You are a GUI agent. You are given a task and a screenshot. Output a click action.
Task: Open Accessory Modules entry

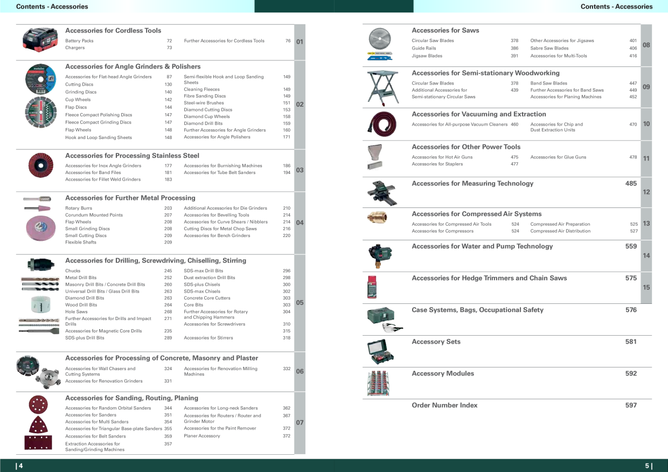click(x=443, y=373)
